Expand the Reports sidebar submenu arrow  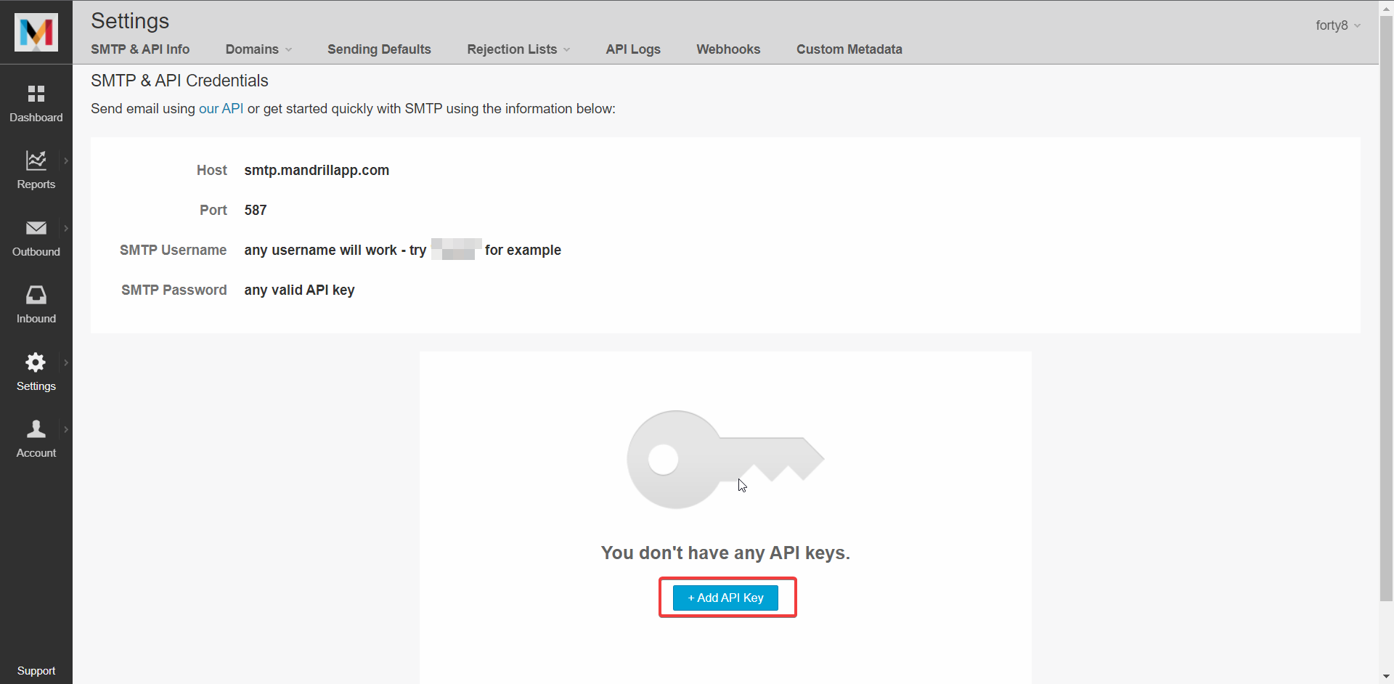[x=66, y=160]
